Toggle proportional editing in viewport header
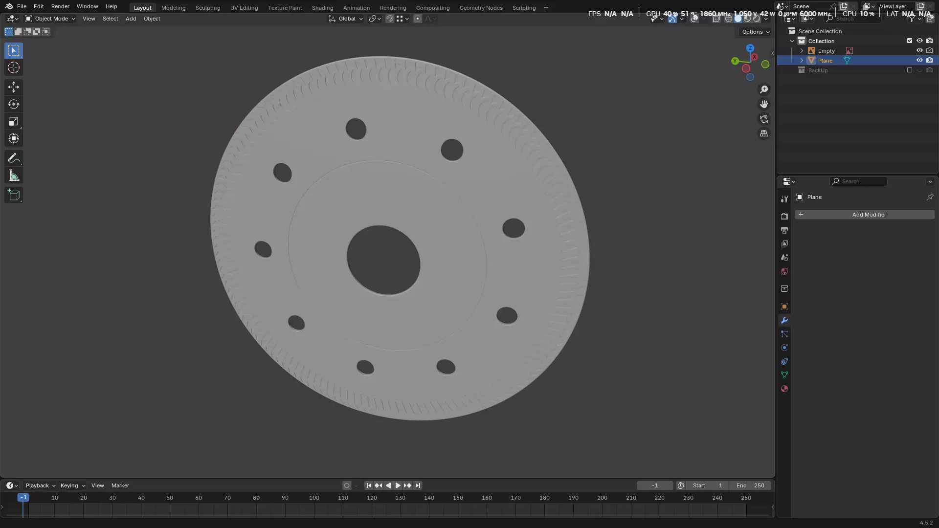The height and width of the screenshot is (528, 939). pos(418,19)
